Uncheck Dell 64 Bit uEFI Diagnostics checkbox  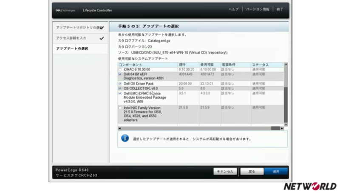click(x=120, y=74)
